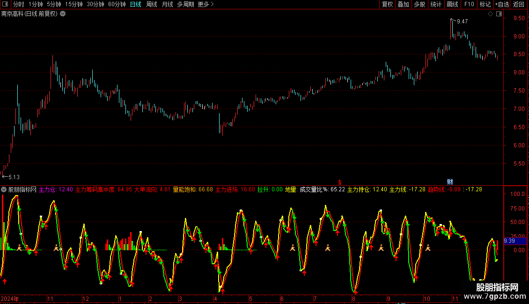Screen dimensions: 529x304
Task: Expand the 更多 periods menu
Action: (206, 4)
